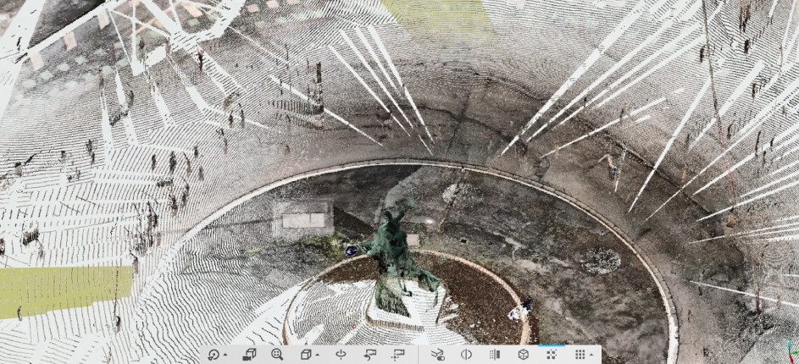
Task: Click the flag with back arrow icon
Action: pyautogui.click(x=370, y=355)
